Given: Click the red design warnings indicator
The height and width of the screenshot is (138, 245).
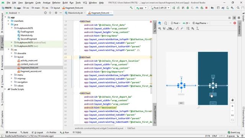Looking at the screenshot, I should pyautogui.click(x=235, y=23).
